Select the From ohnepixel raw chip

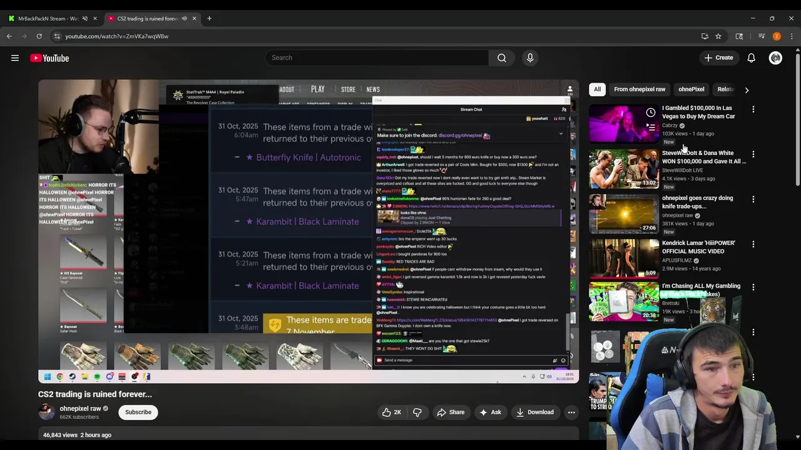(x=640, y=89)
